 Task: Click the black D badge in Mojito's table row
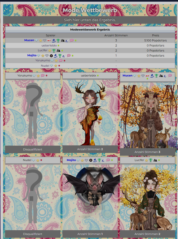coord(51,56)
